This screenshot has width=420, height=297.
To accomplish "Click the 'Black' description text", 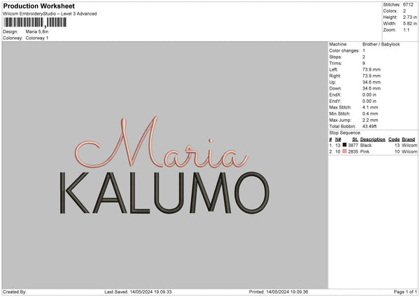I will click(x=366, y=145).
